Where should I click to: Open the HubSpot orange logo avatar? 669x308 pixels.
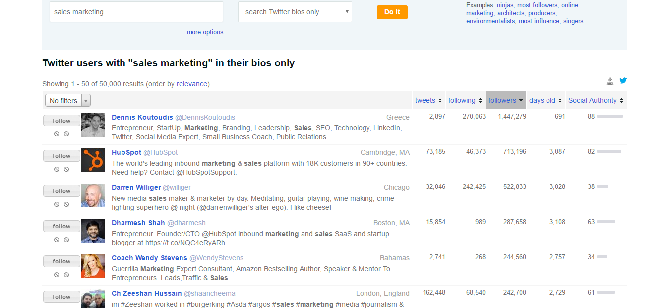point(93,160)
